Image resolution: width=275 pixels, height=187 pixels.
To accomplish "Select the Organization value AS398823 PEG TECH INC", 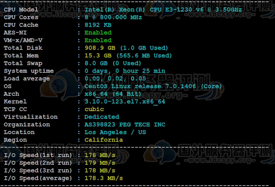I will pos(125,125).
